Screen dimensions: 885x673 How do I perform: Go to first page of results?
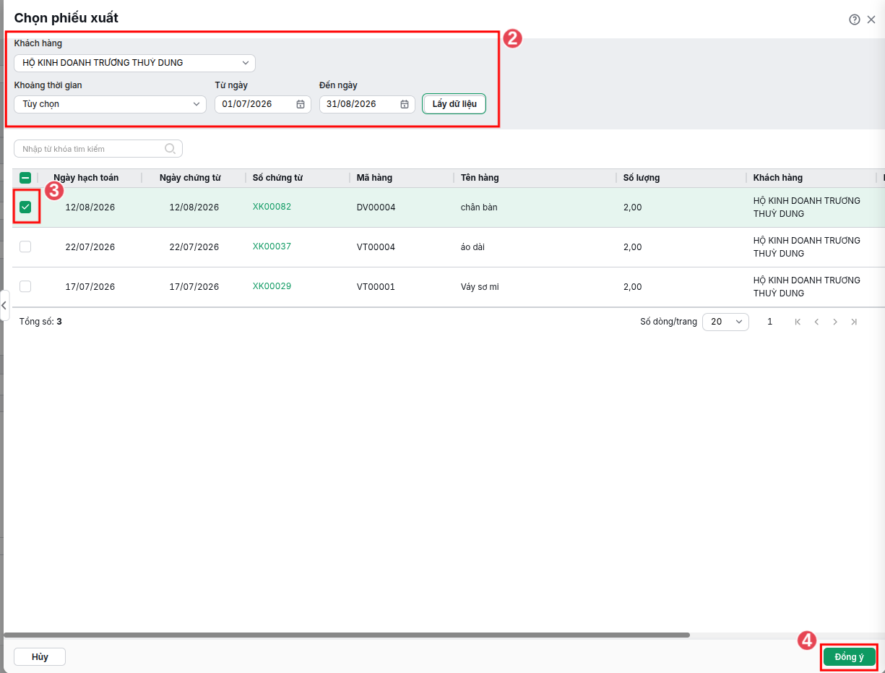[x=798, y=322]
